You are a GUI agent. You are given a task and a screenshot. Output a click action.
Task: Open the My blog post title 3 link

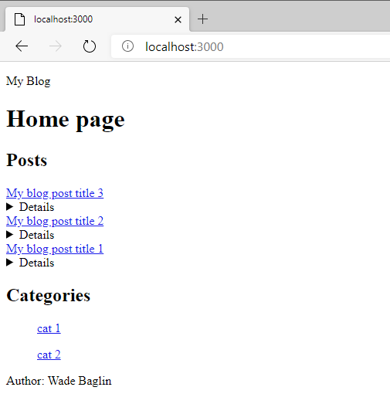pos(55,193)
